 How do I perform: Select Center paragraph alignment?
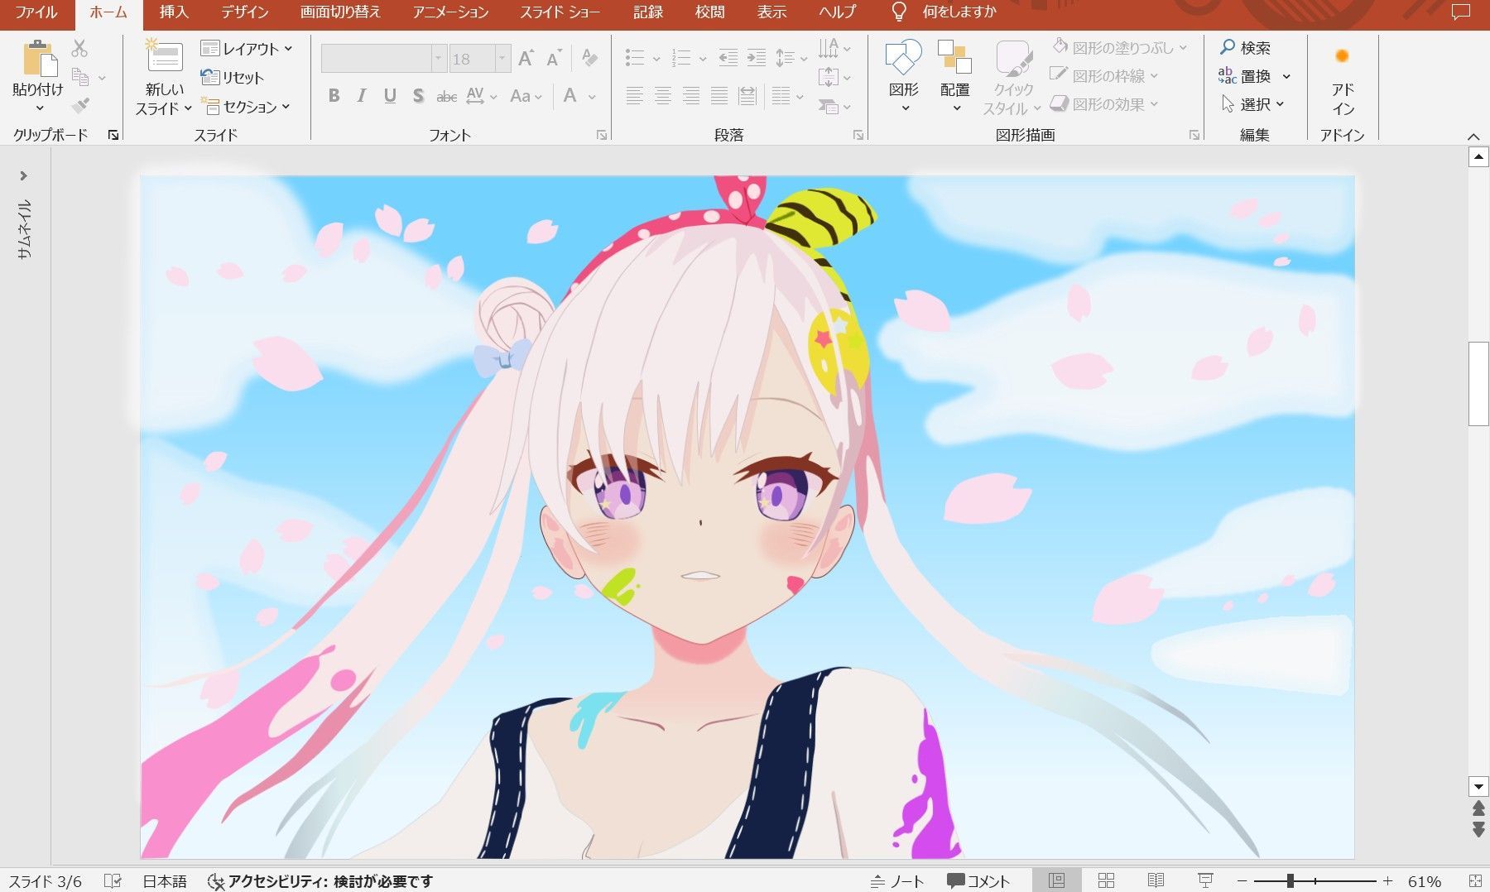663,96
